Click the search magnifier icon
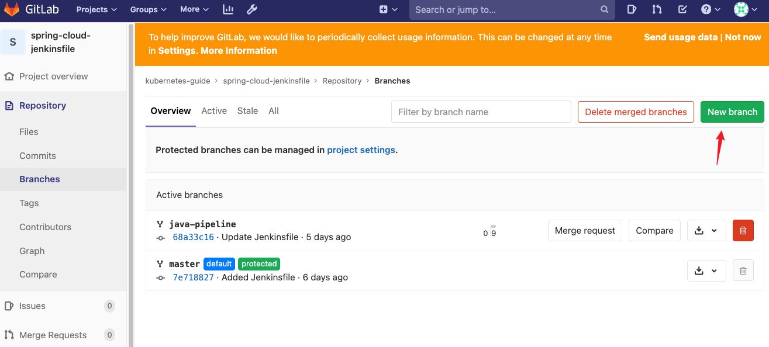The image size is (769, 347). 604,9
